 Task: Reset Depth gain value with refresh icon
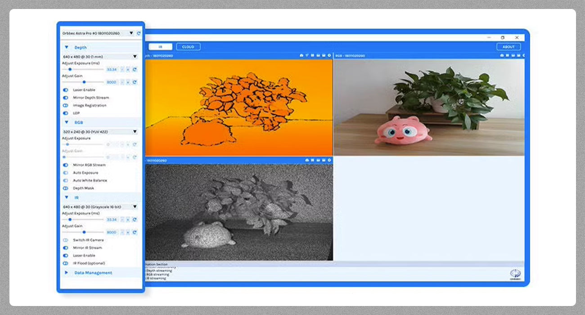click(135, 82)
